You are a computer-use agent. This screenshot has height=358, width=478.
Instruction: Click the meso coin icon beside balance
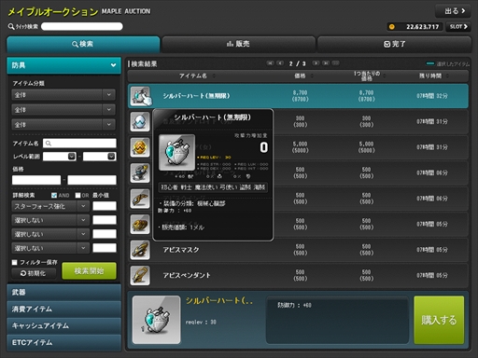pyautogui.click(x=392, y=27)
